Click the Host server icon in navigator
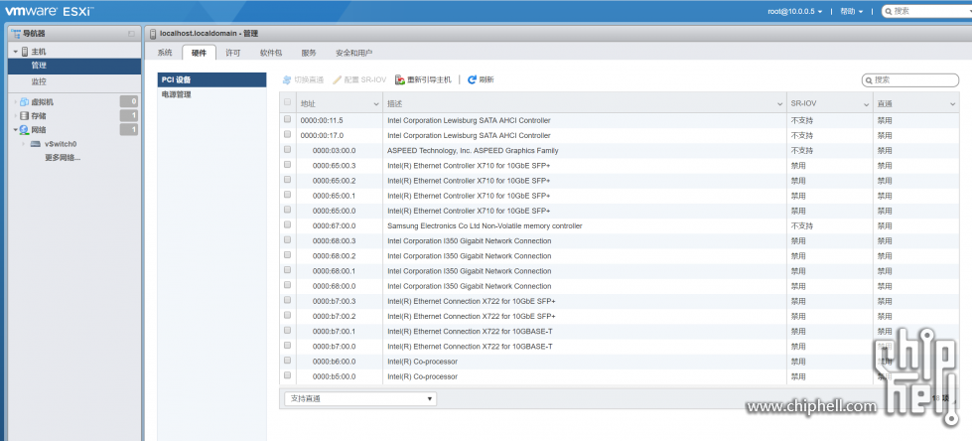 tap(25, 52)
